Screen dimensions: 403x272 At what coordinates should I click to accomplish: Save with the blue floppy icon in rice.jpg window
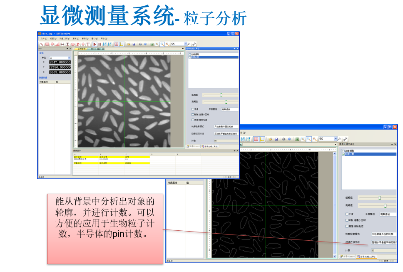[134, 44]
